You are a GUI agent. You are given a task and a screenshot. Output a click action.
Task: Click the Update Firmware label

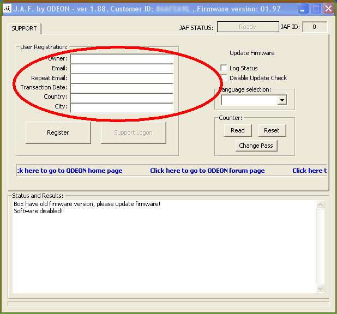tap(252, 53)
